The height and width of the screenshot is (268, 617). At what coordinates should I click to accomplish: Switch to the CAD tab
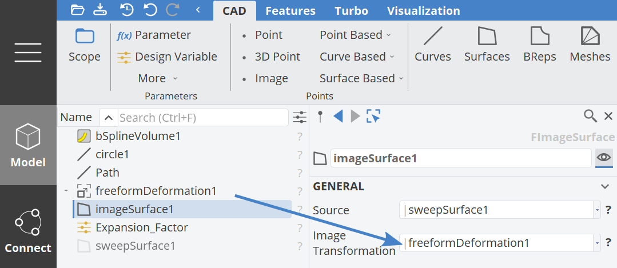(234, 11)
